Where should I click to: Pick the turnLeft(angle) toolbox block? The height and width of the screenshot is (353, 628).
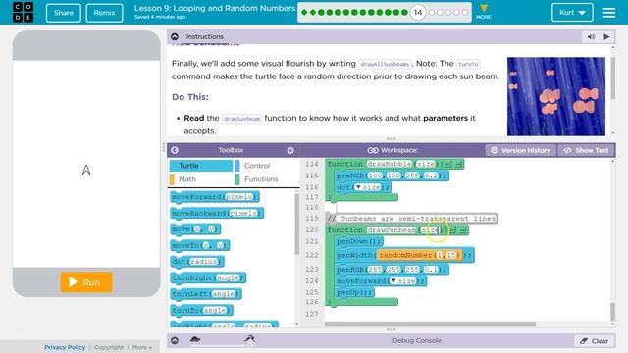(206, 294)
